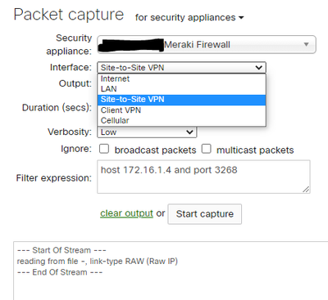
Task: Click the Meraki Firewall appliance field
Action: [x=207, y=44]
